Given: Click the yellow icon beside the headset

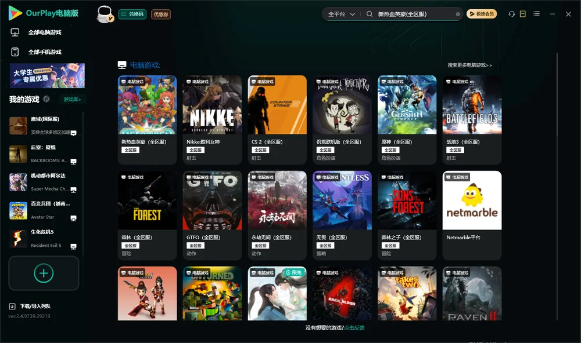Looking at the screenshot, I should 523,14.
